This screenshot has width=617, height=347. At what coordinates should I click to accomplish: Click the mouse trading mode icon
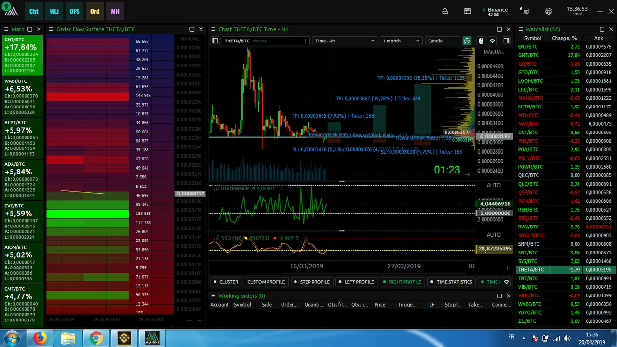(x=481, y=41)
